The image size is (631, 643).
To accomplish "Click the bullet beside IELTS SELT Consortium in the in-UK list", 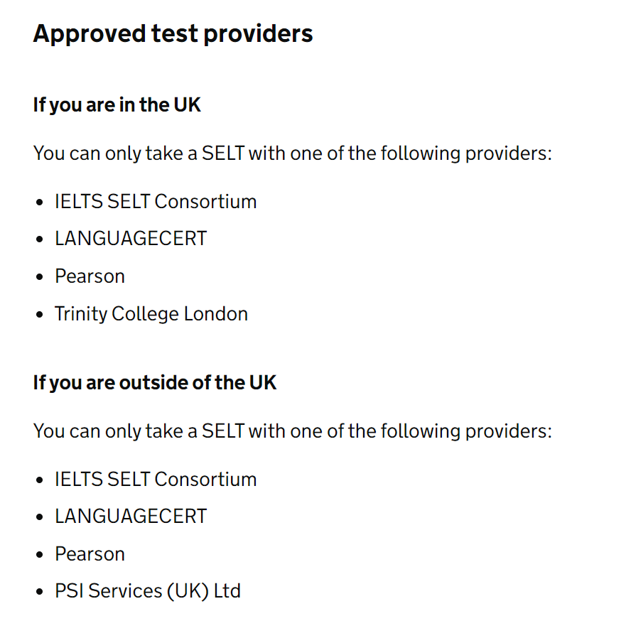I will tap(39, 202).
